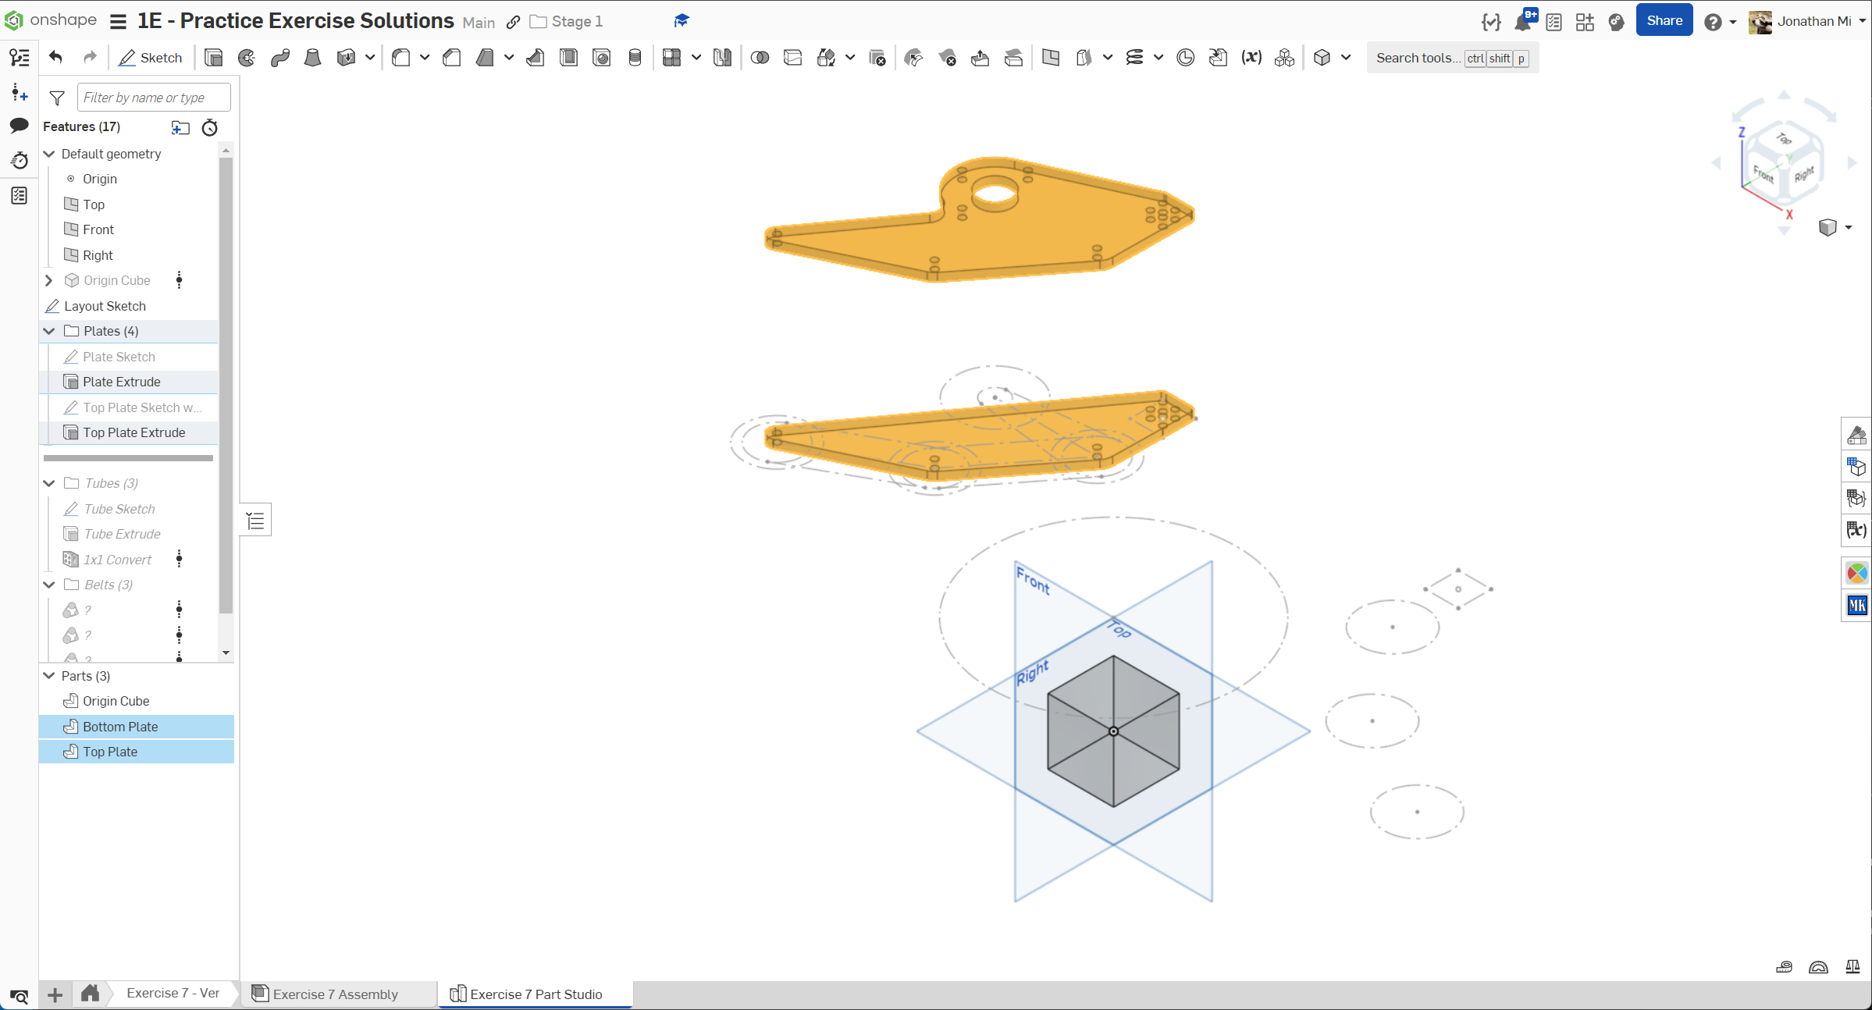The height and width of the screenshot is (1010, 1872).
Task: Select the Extrude tool icon
Action: (213, 58)
